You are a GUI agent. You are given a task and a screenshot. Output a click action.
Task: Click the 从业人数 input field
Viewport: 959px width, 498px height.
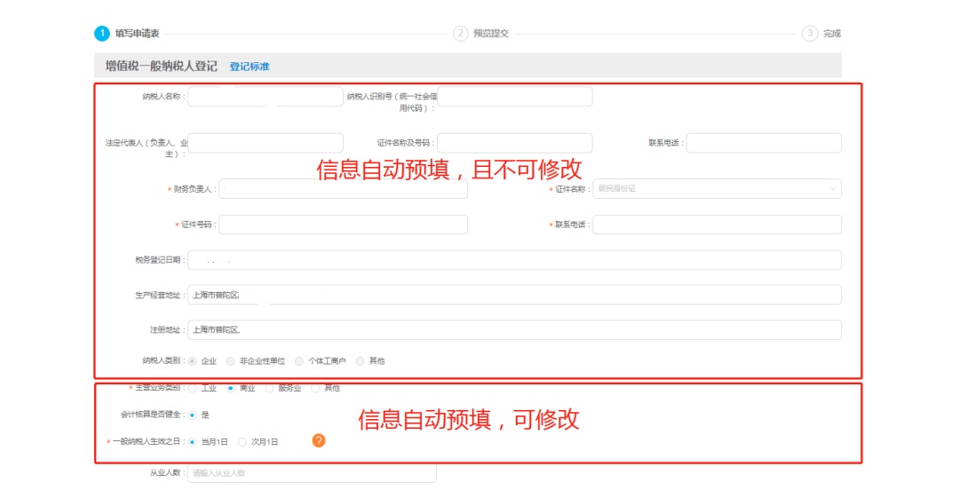tap(312, 473)
